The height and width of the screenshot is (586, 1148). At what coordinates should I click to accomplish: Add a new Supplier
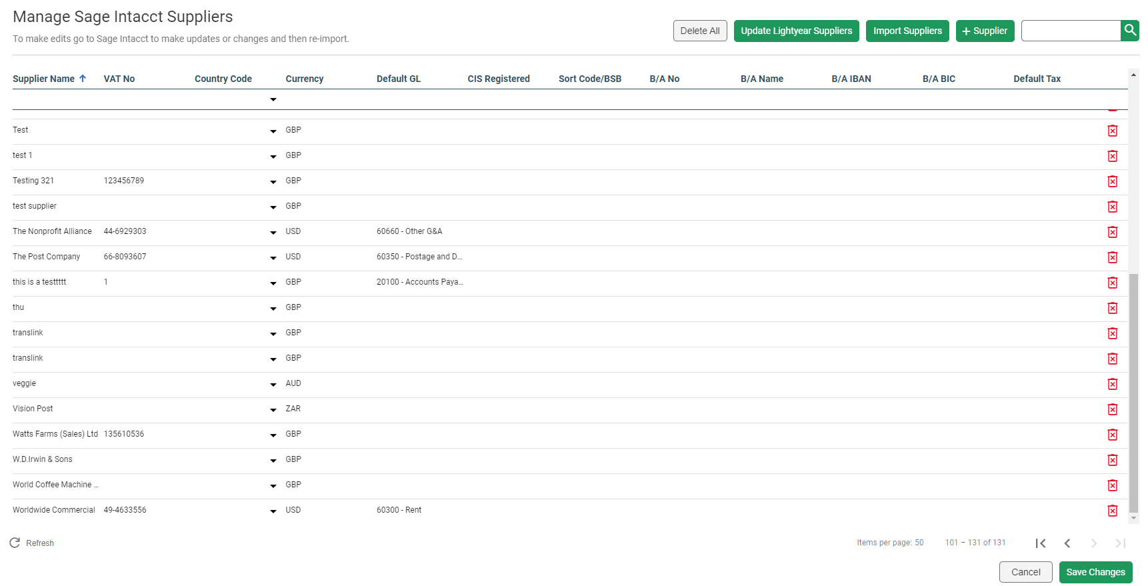point(985,31)
